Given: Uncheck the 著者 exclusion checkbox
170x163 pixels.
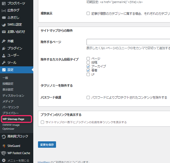Looking at the screenshot, I should 88,70.
